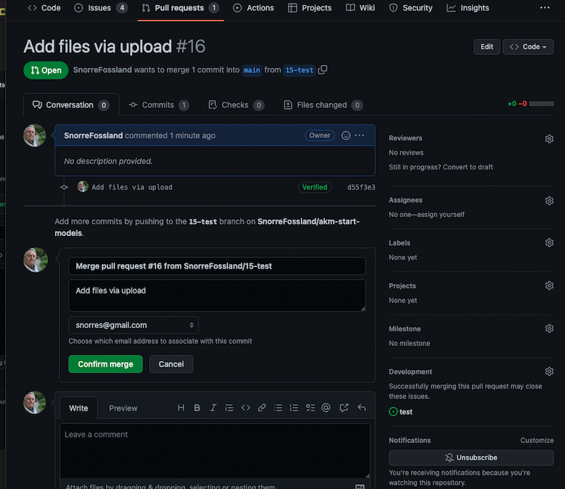Click the Leave a comment text area
The height and width of the screenshot is (489, 565).
215,451
